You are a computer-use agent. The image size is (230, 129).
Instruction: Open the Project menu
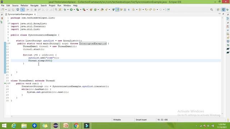52,6
